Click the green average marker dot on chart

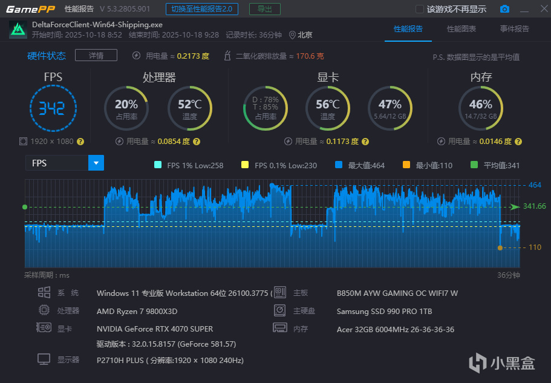[x=25, y=207]
